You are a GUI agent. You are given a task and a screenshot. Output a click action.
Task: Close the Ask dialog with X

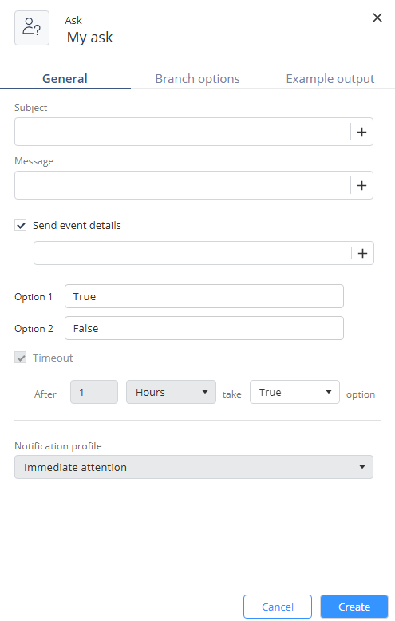pyautogui.click(x=377, y=18)
